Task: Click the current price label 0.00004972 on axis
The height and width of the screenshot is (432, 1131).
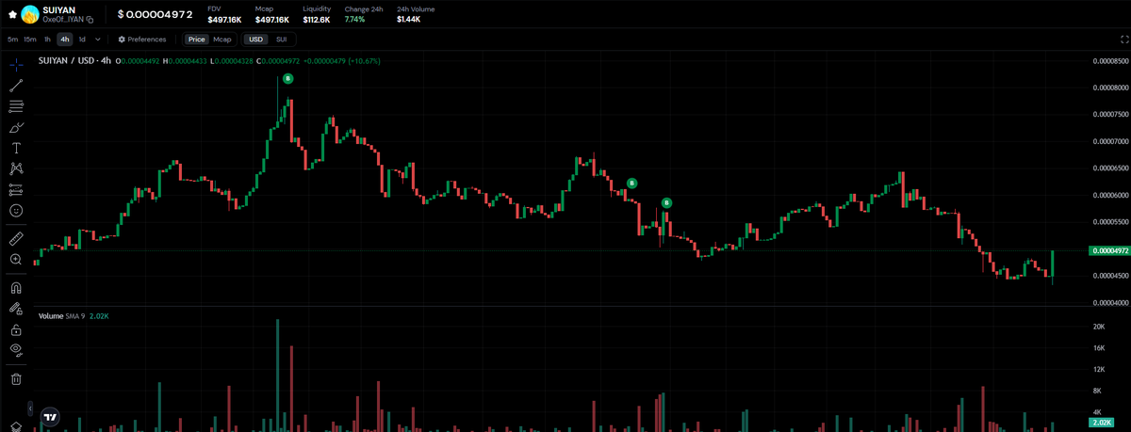Action: click(x=1108, y=251)
